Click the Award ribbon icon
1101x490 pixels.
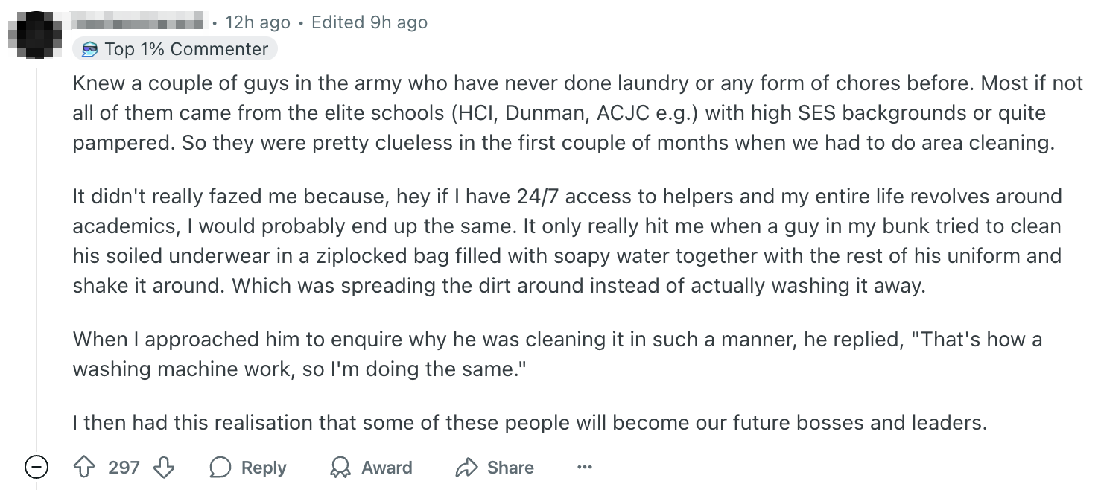pos(340,468)
